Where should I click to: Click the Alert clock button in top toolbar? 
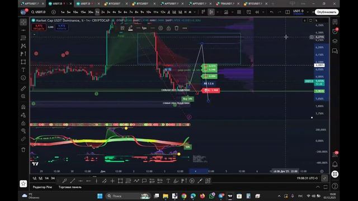[248, 12]
